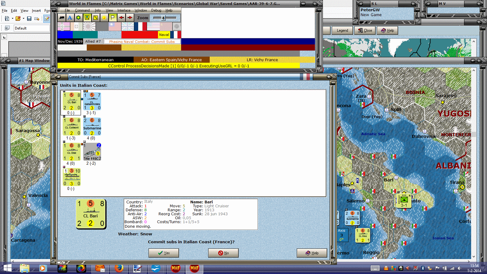Click the yellow sun weather toolbar icon
The height and width of the screenshot is (274, 487).
pyautogui.click(x=104, y=18)
